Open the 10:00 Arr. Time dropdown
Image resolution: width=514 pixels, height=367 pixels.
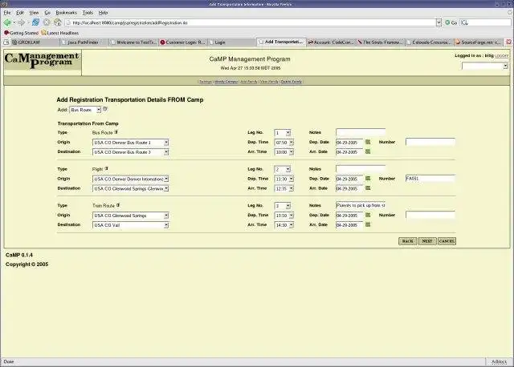(x=284, y=152)
